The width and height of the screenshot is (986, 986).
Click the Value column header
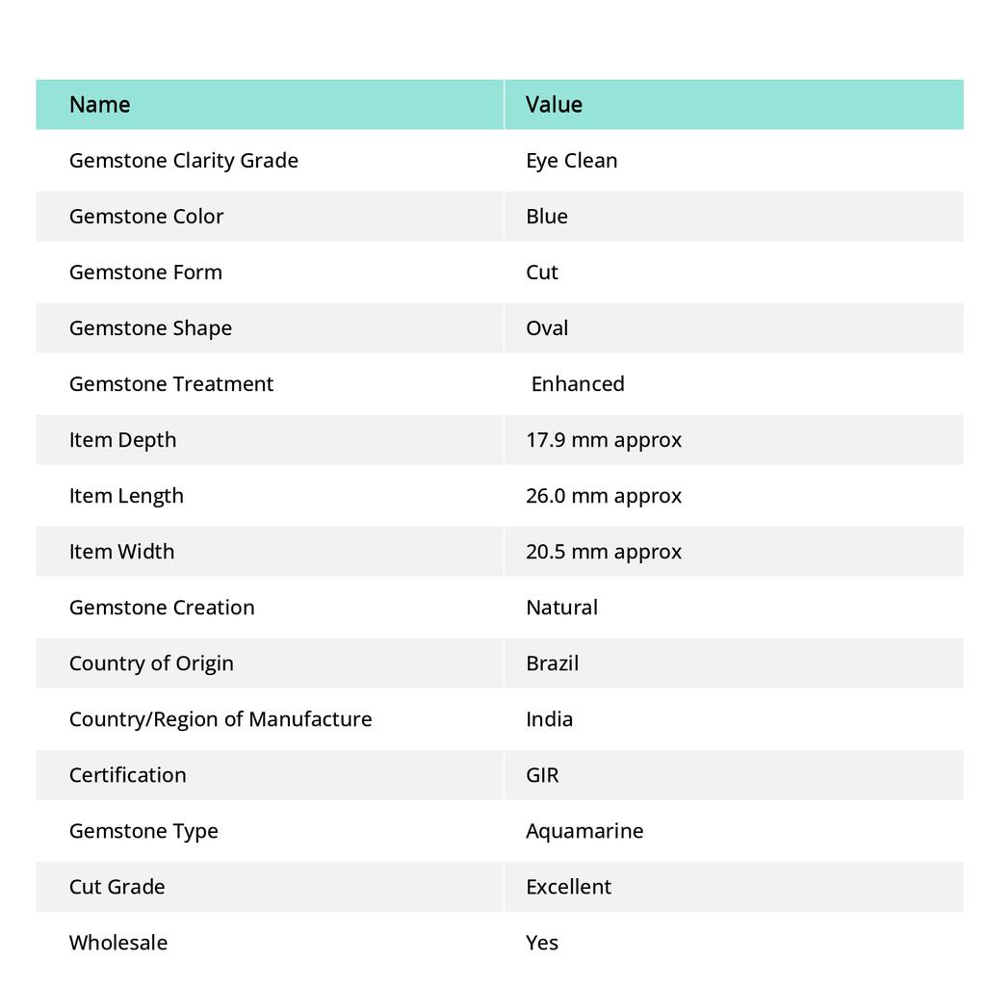[554, 105]
